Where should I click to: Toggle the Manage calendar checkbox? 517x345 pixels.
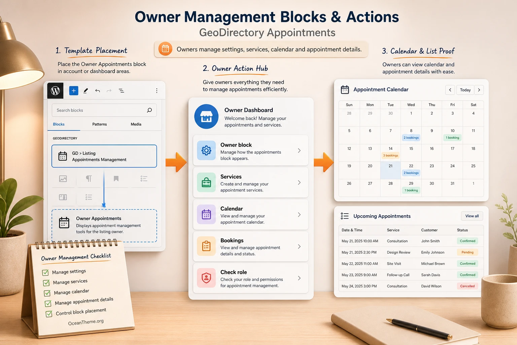[x=47, y=293]
